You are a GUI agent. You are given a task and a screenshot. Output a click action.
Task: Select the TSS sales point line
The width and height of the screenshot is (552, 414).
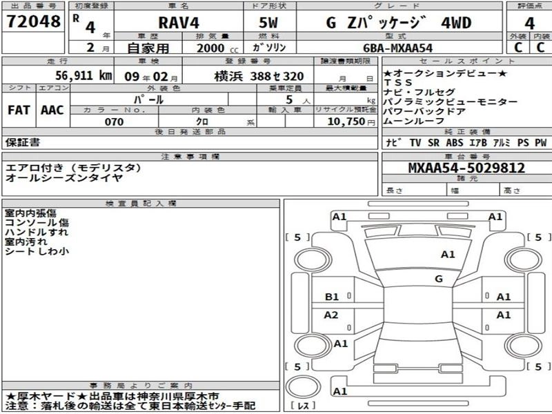(398, 83)
